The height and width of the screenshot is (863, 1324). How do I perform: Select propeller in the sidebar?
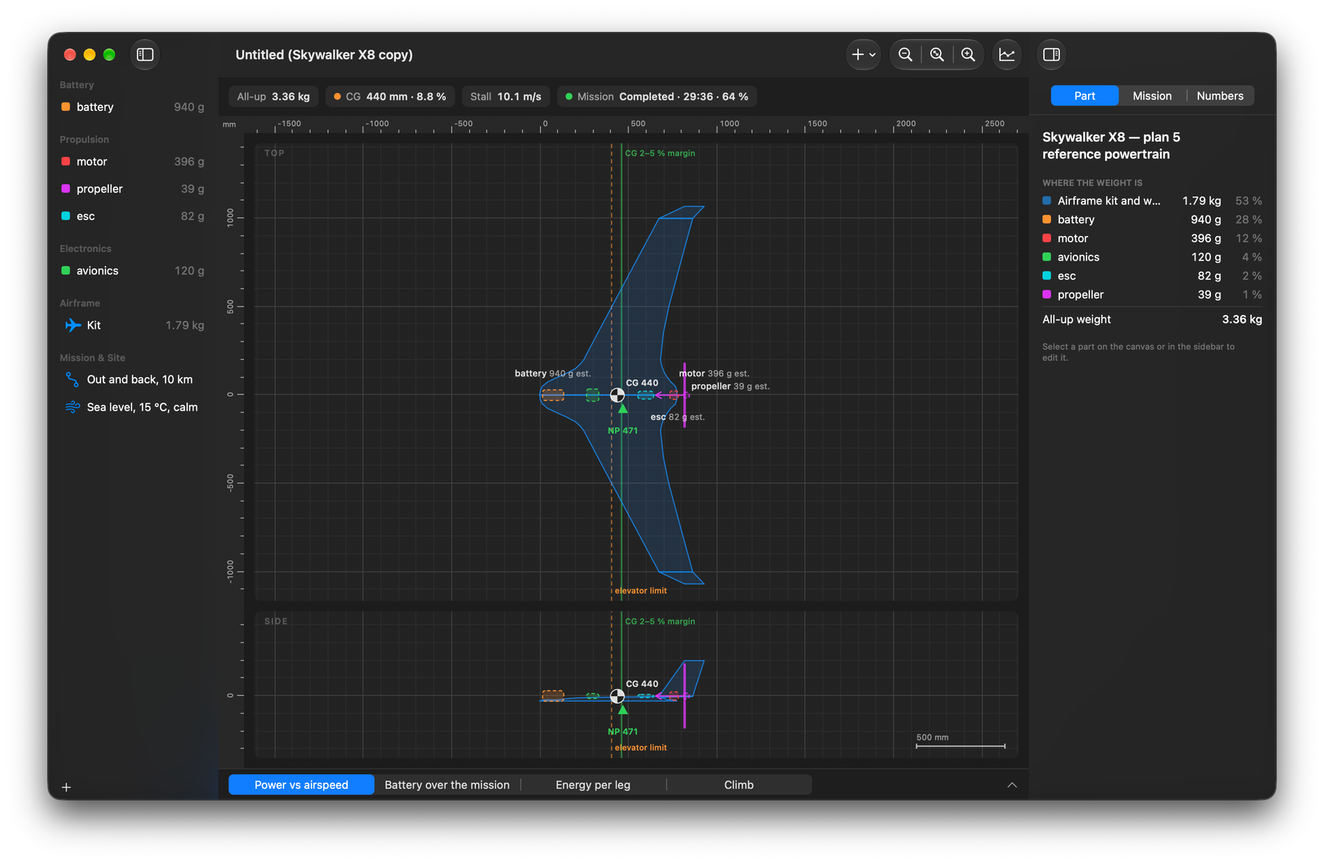coord(133,189)
